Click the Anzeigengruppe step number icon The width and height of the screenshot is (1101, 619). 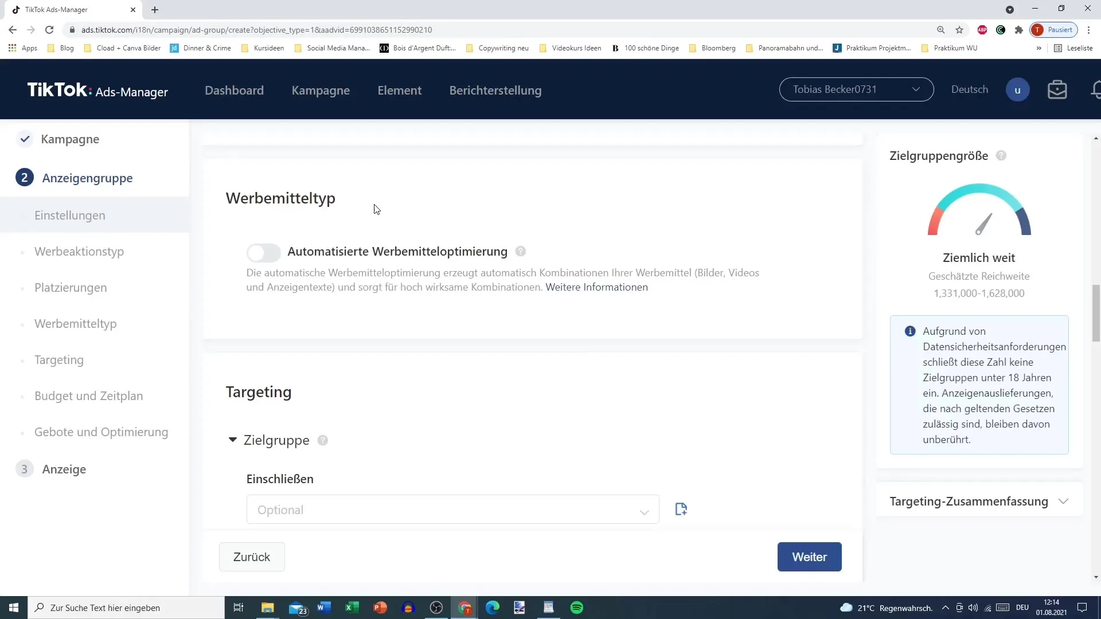pyautogui.click(x=24, y=178)
